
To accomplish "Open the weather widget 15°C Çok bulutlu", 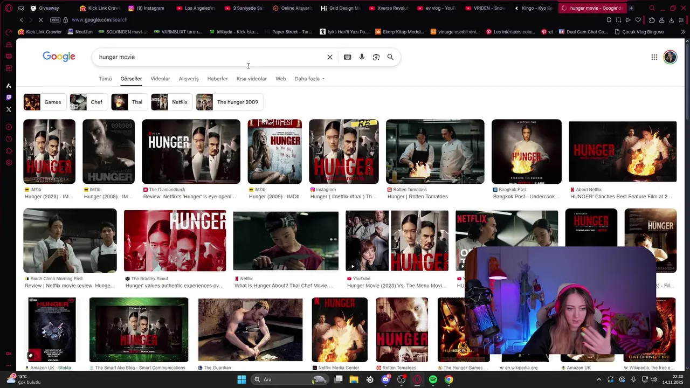I will pos(24,379).
